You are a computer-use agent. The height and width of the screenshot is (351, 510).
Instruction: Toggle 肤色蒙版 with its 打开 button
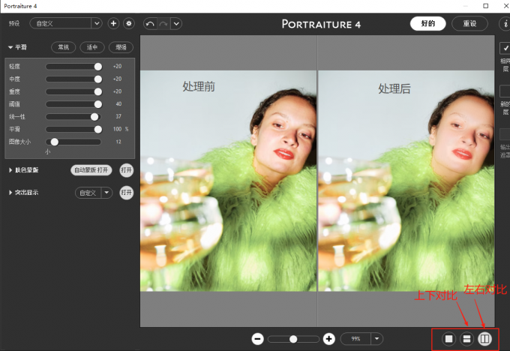pyautogui.click(x=127, y=169)
